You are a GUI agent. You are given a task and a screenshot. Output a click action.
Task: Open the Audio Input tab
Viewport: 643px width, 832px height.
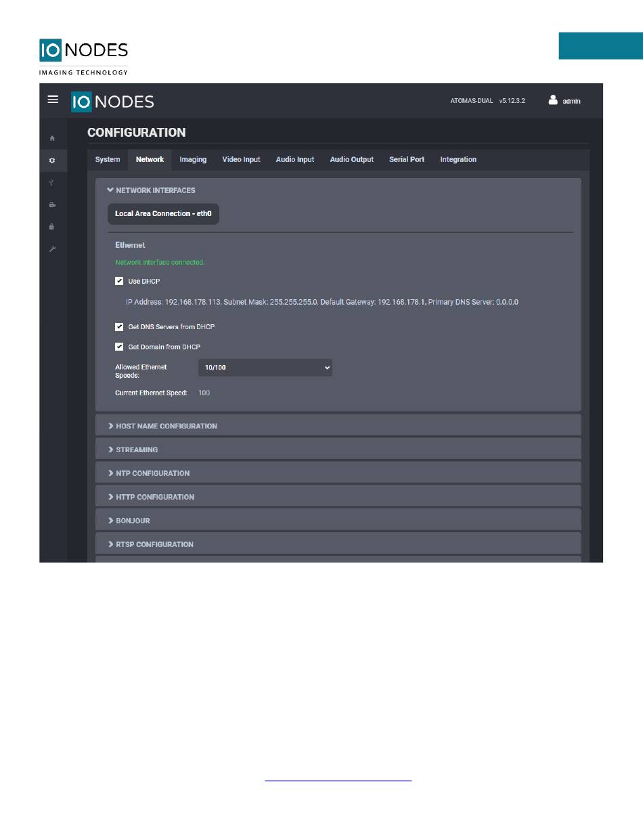[x=295, y=160]
